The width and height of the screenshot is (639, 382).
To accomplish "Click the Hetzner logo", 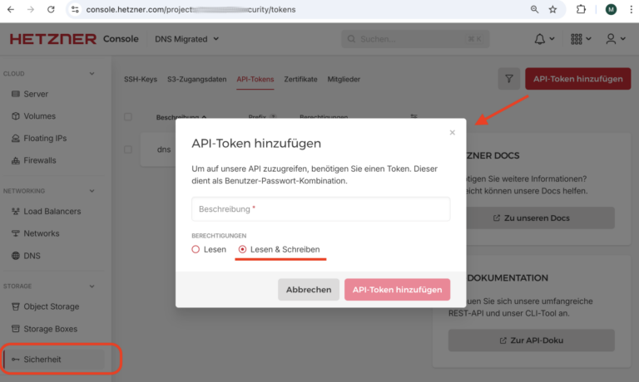I will pos(53,39).
